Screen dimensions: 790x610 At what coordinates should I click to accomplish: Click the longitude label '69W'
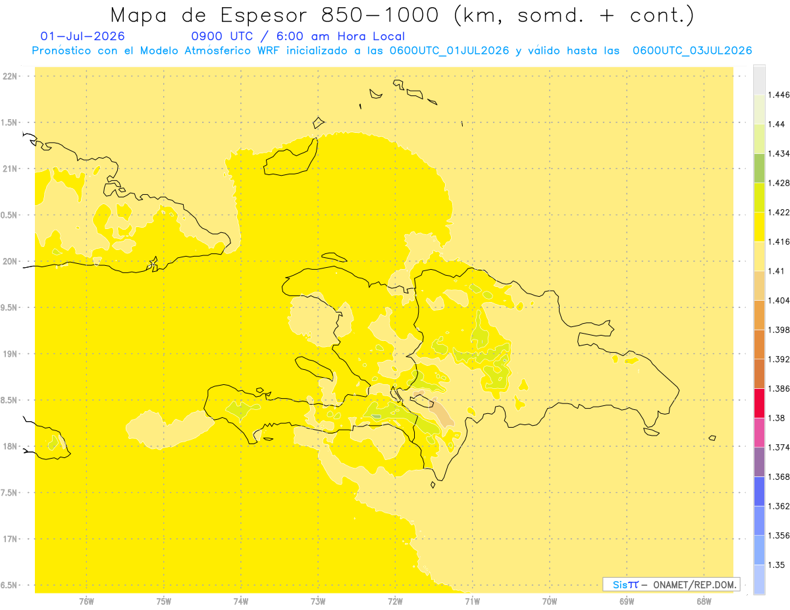click(x=627, y=601)
